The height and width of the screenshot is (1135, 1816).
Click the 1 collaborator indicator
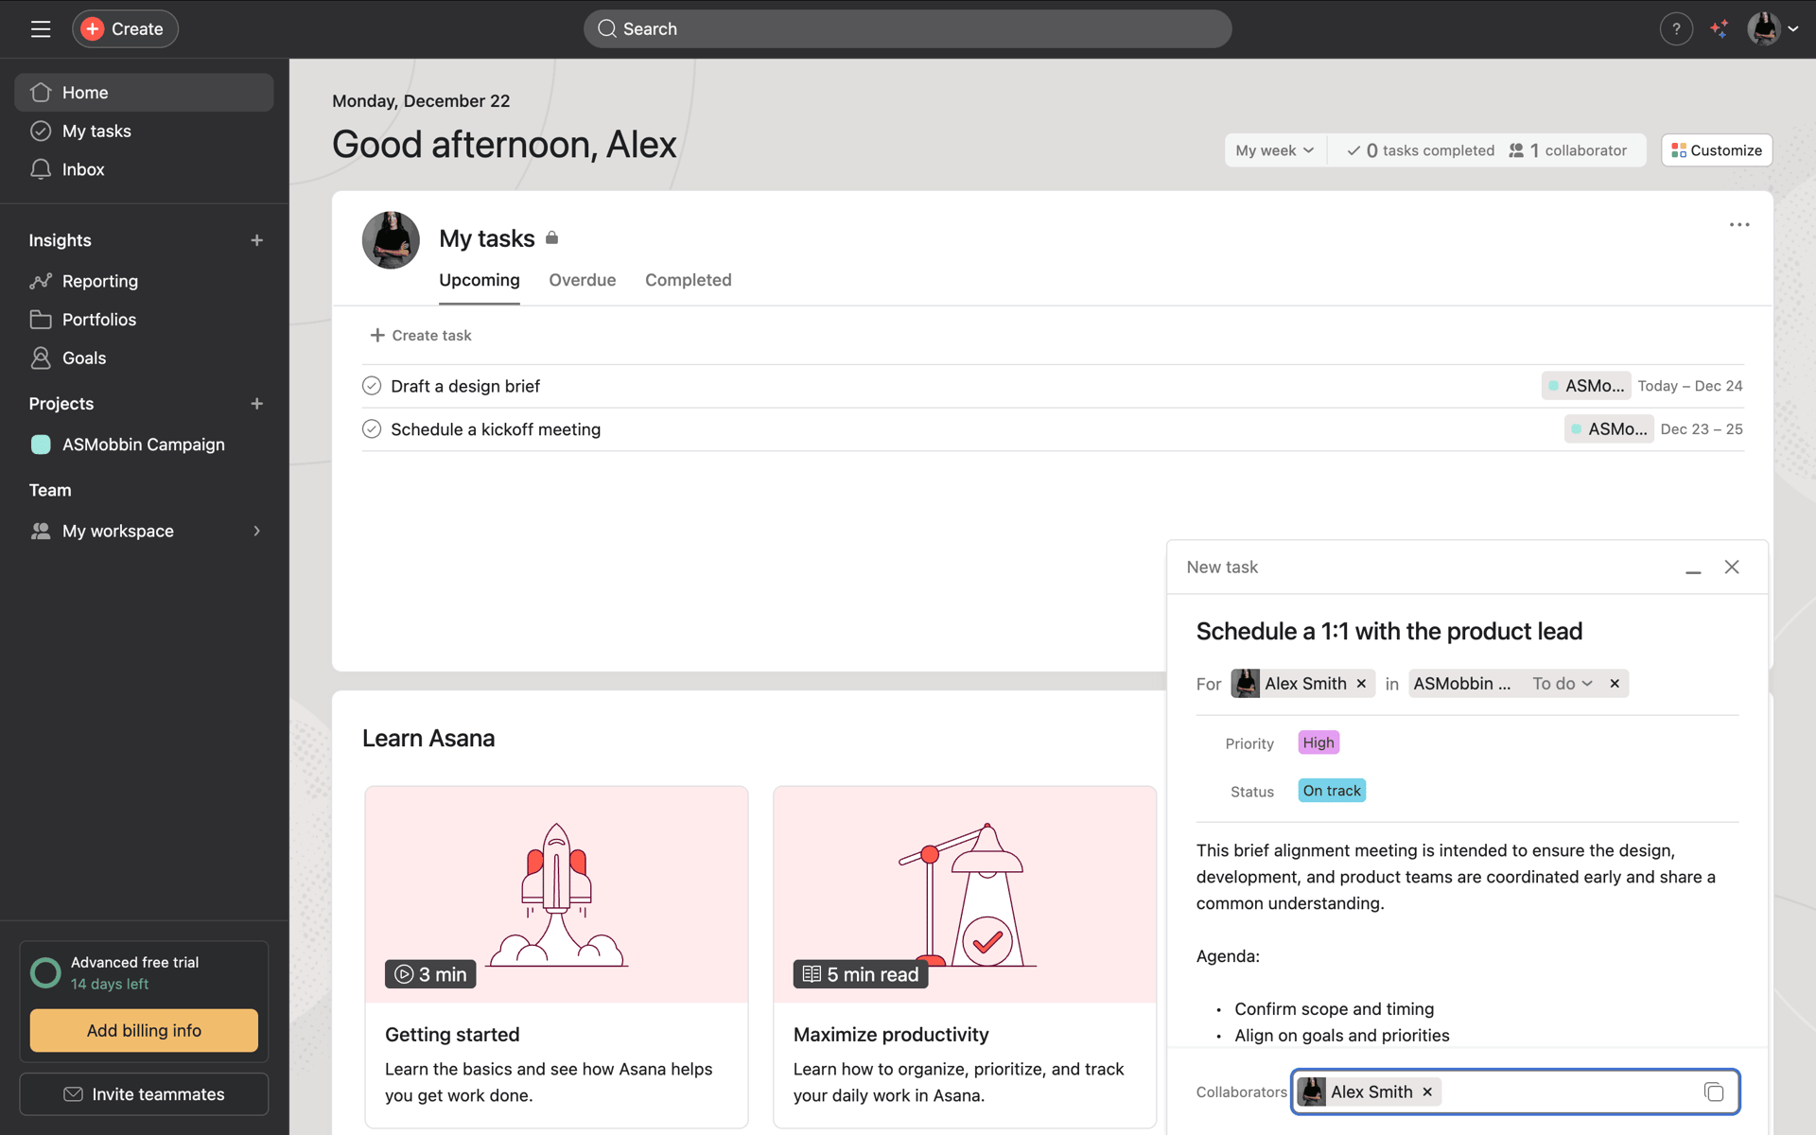(x=1567, y=150)
